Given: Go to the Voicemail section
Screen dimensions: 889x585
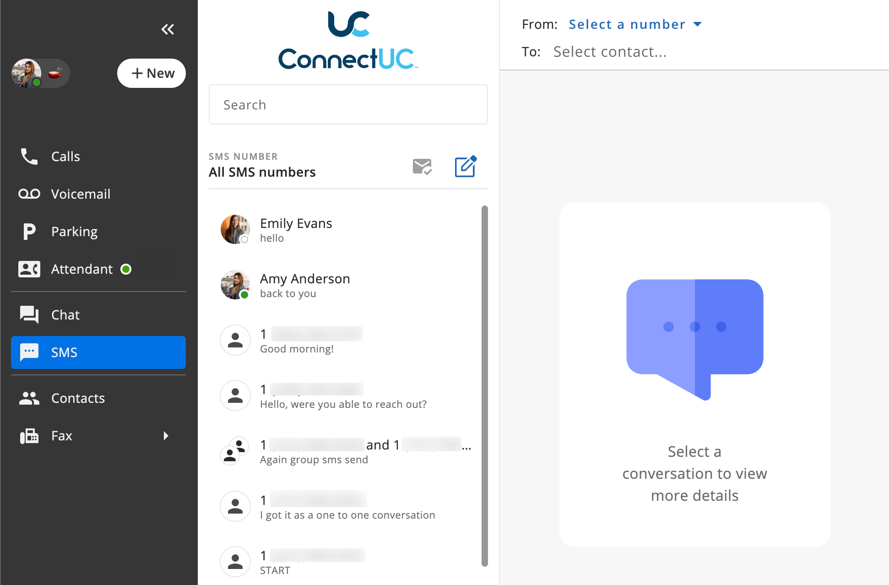Looking at the screenshot, I should [x=81, y=194].
